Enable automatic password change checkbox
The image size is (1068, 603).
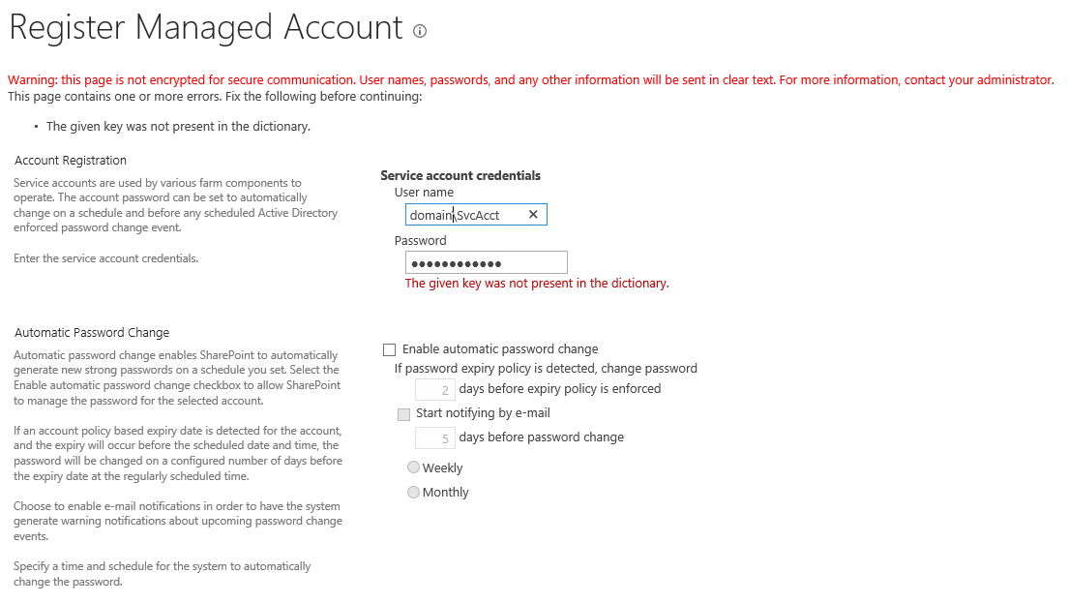(390, 349)
